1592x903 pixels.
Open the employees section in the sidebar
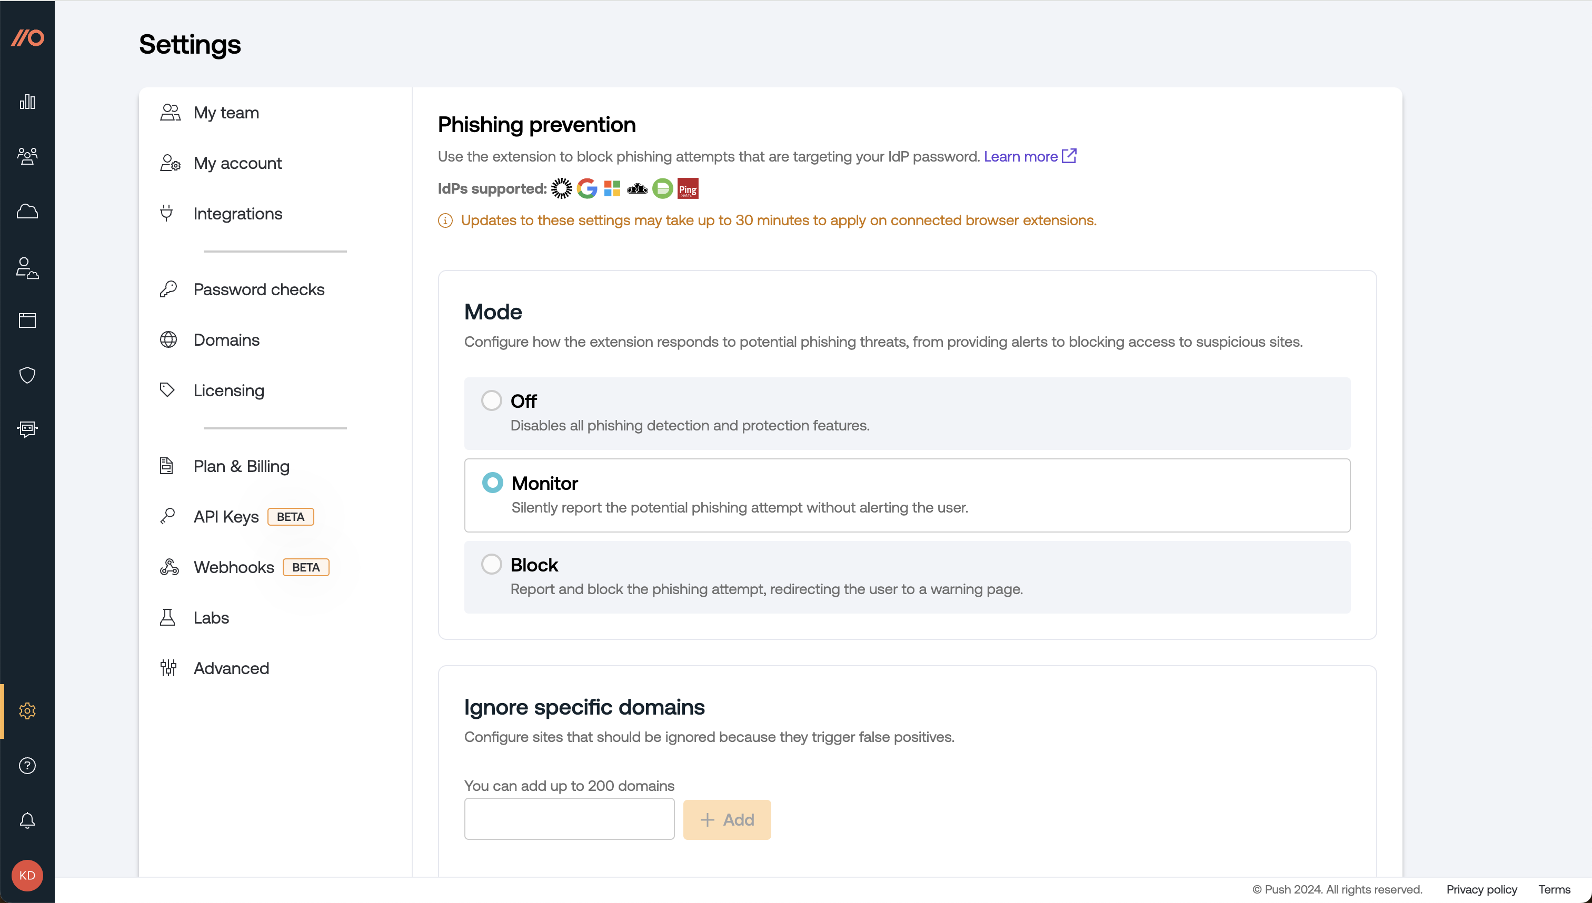pos(27,156)
